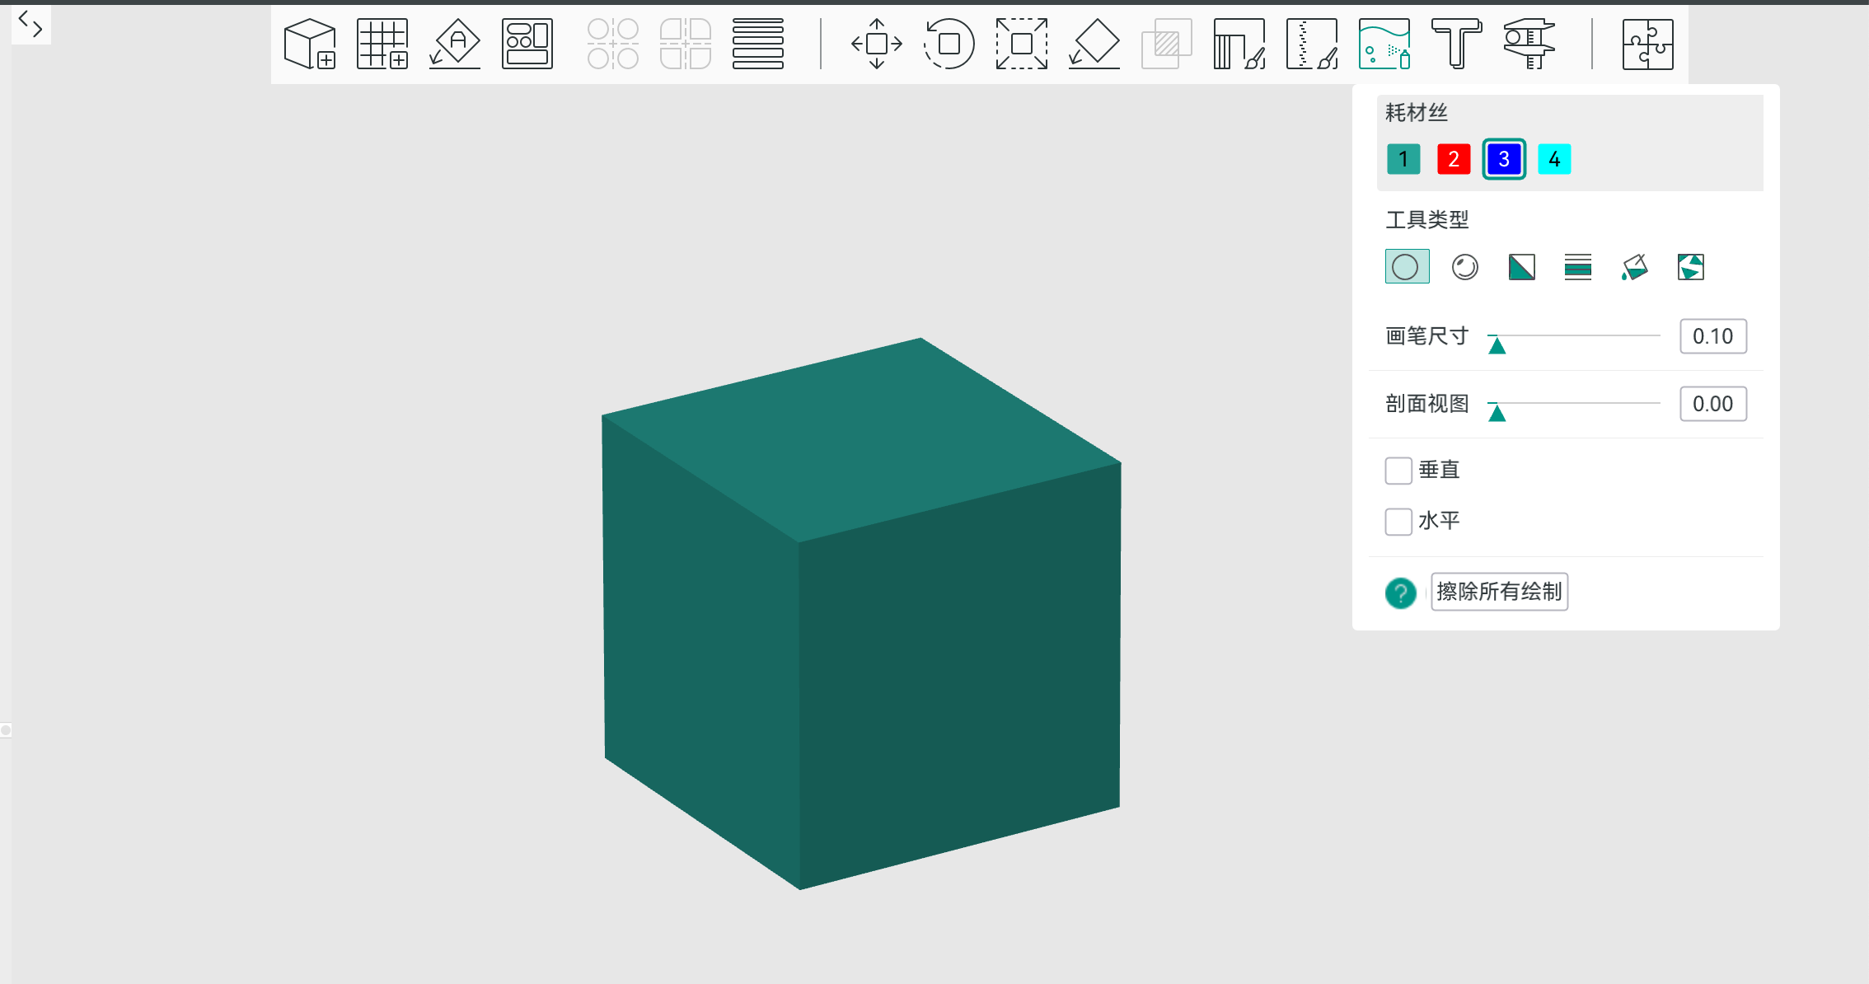This screenshot has width=1869, height=984.
Task: Select the Scale tool
Action: pyautogui.click(x=1022, y=44)
